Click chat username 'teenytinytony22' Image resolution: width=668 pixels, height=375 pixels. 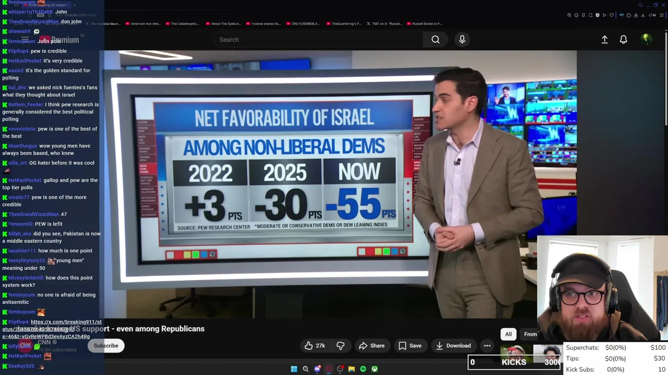[27, 260]
